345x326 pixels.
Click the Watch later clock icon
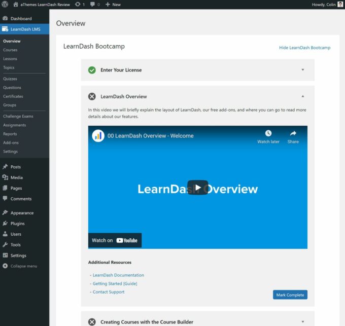268,133
